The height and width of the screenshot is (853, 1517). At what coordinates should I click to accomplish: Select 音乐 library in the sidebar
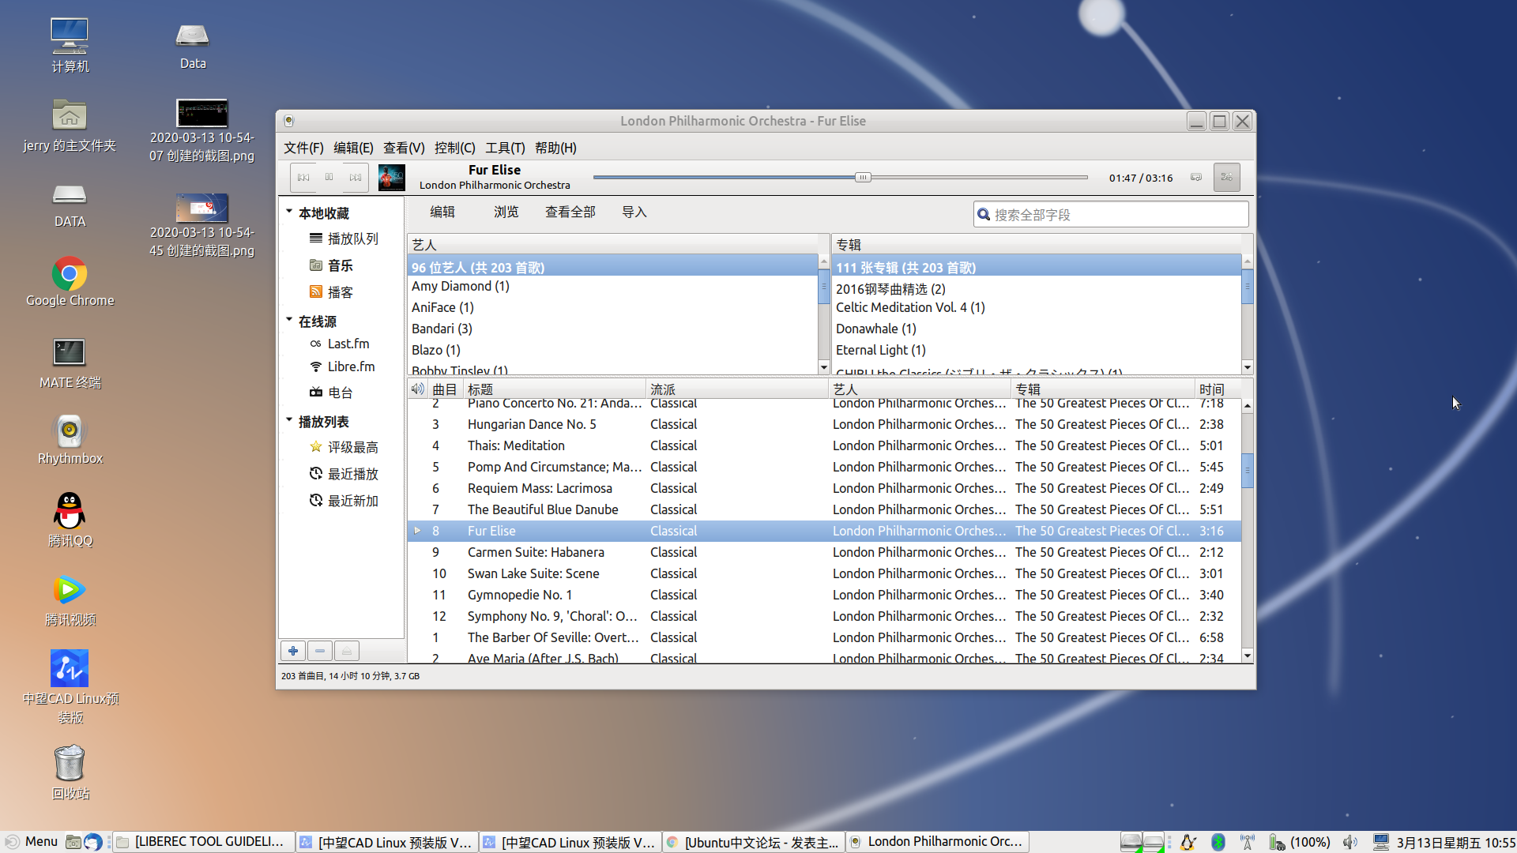tap(331, 265)
